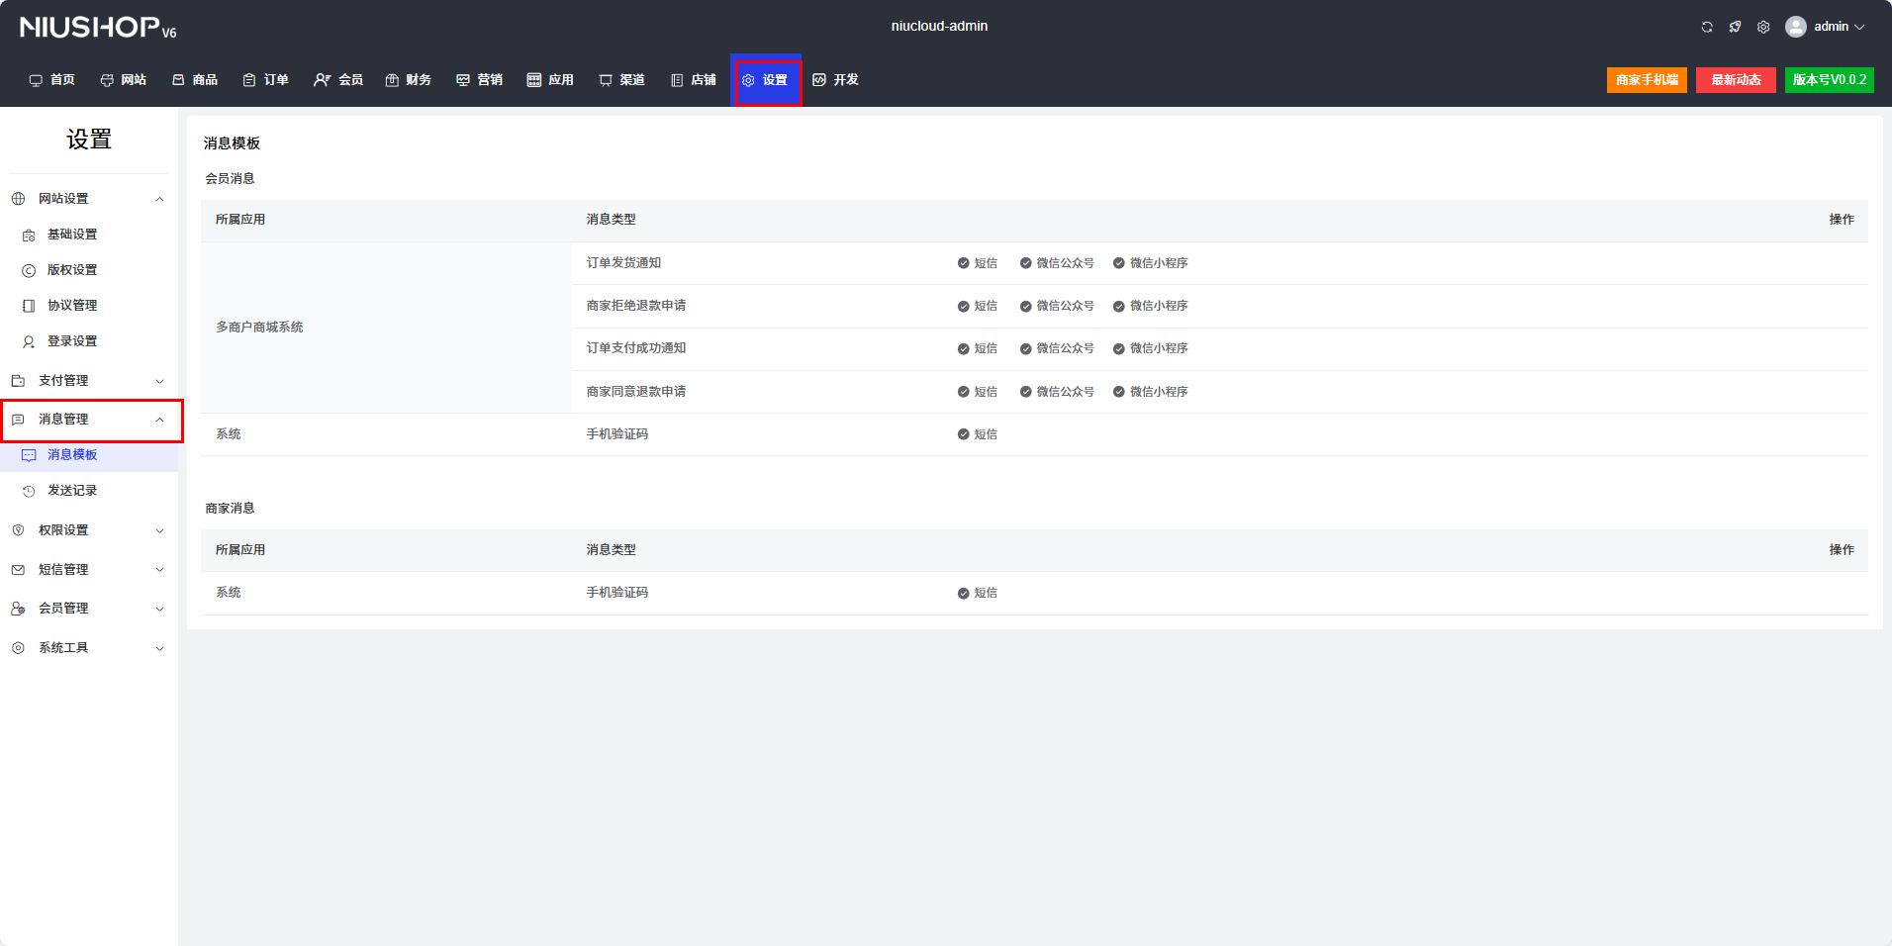Open 登录设置 in the sidebar
This screenshot has height=946, width=1892.
click(71, 341)
